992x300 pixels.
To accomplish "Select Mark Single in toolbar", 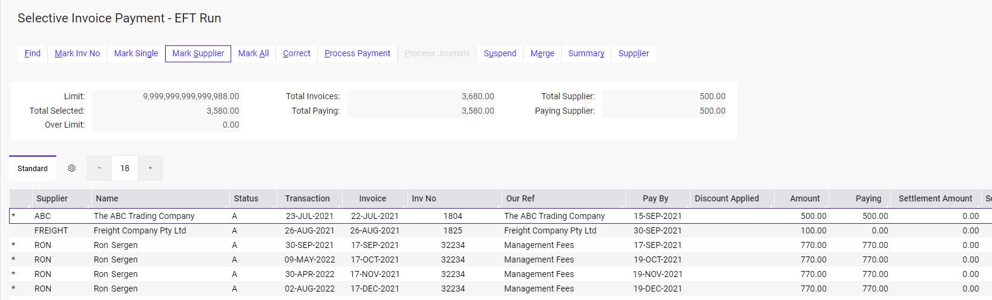I will coord(136,53).
